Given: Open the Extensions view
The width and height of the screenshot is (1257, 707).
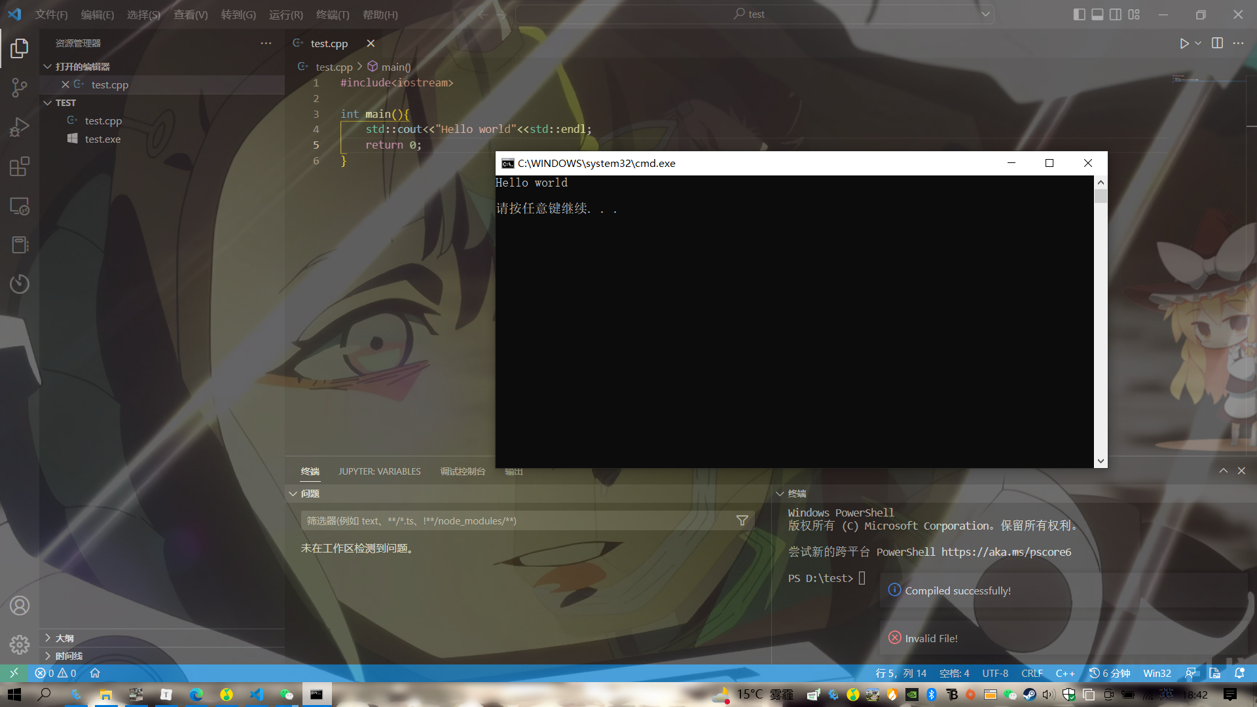Looking at the screenshot, I should (x=20, y=166).
